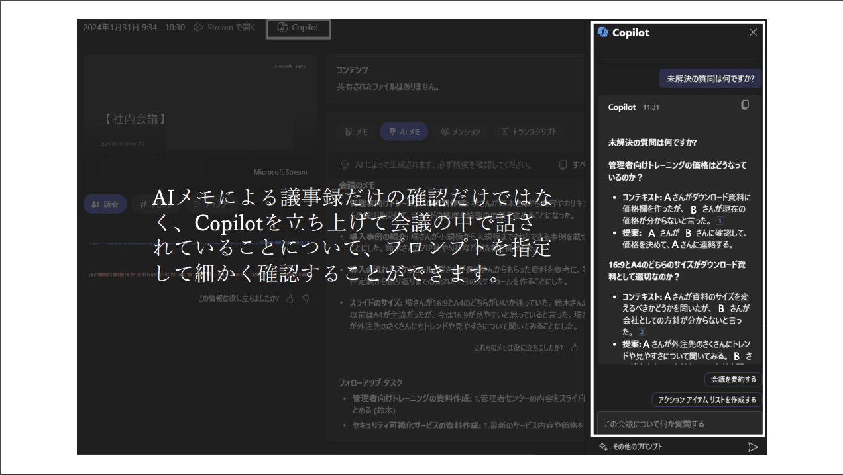Click 'アクション アイテム リストを作成する' button
This screenshot has height=475, width=843.
pos(706,400)
